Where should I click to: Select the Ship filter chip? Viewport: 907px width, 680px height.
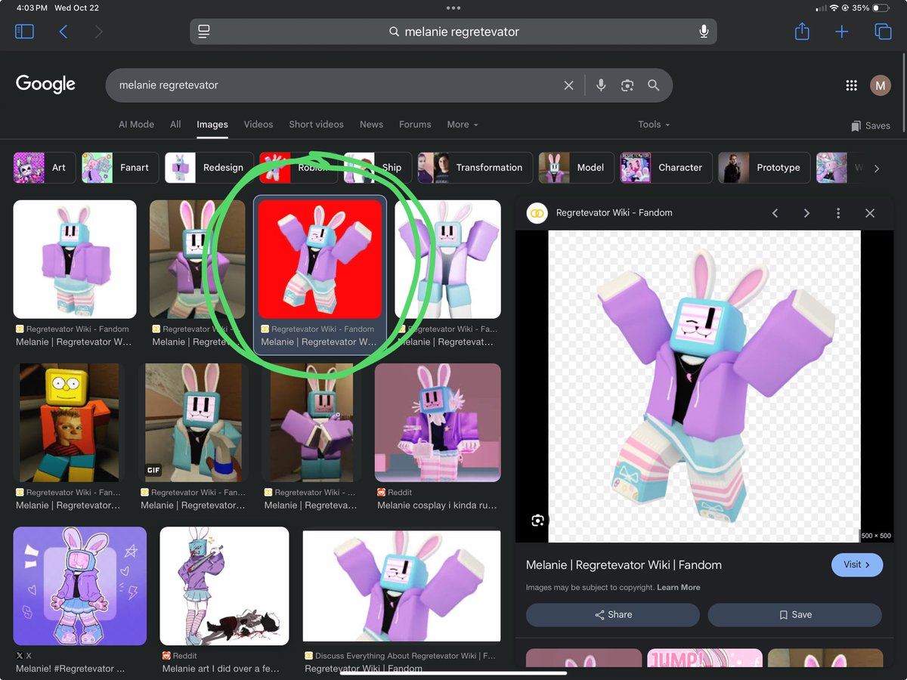(x=377, y=168)
